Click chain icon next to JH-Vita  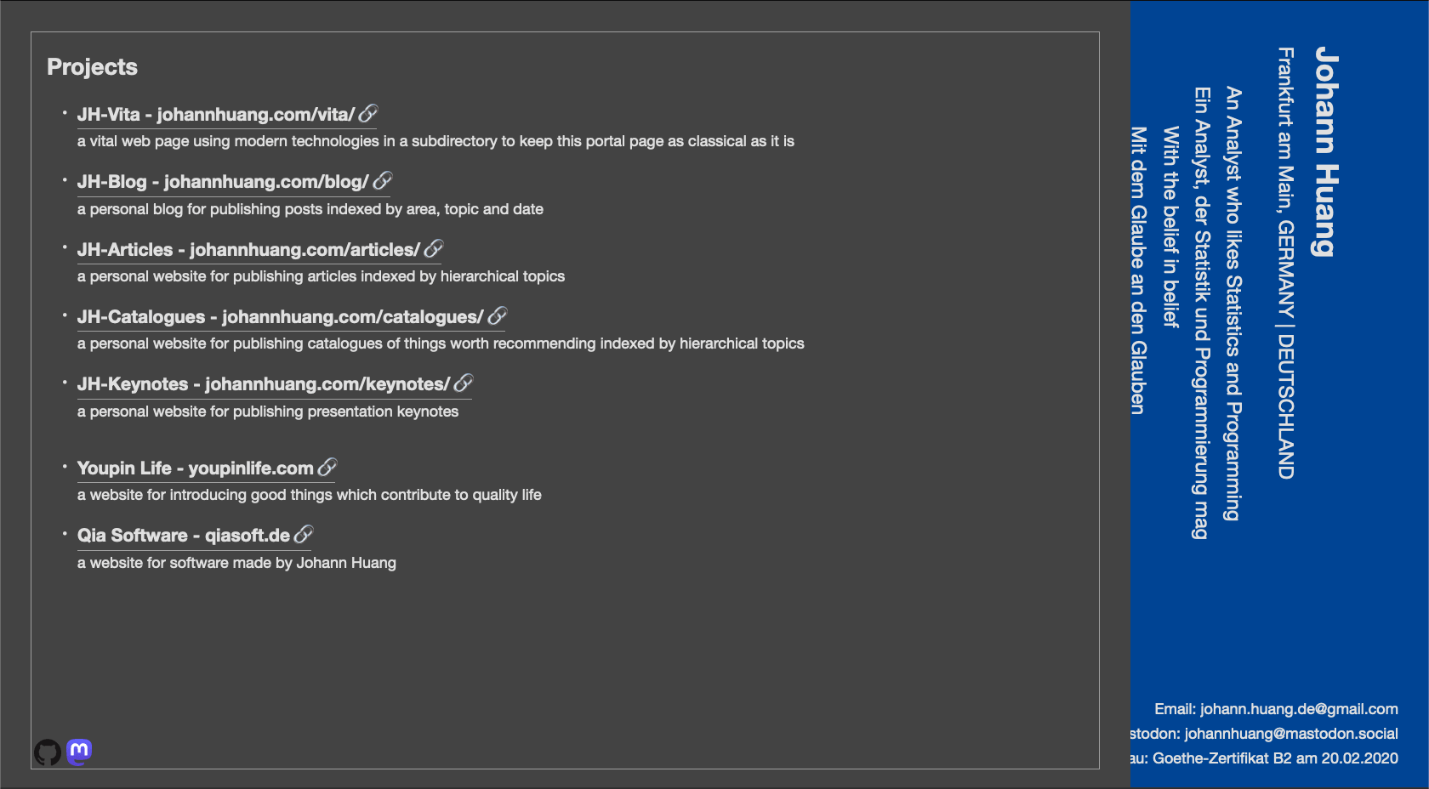tap(368, 114)
